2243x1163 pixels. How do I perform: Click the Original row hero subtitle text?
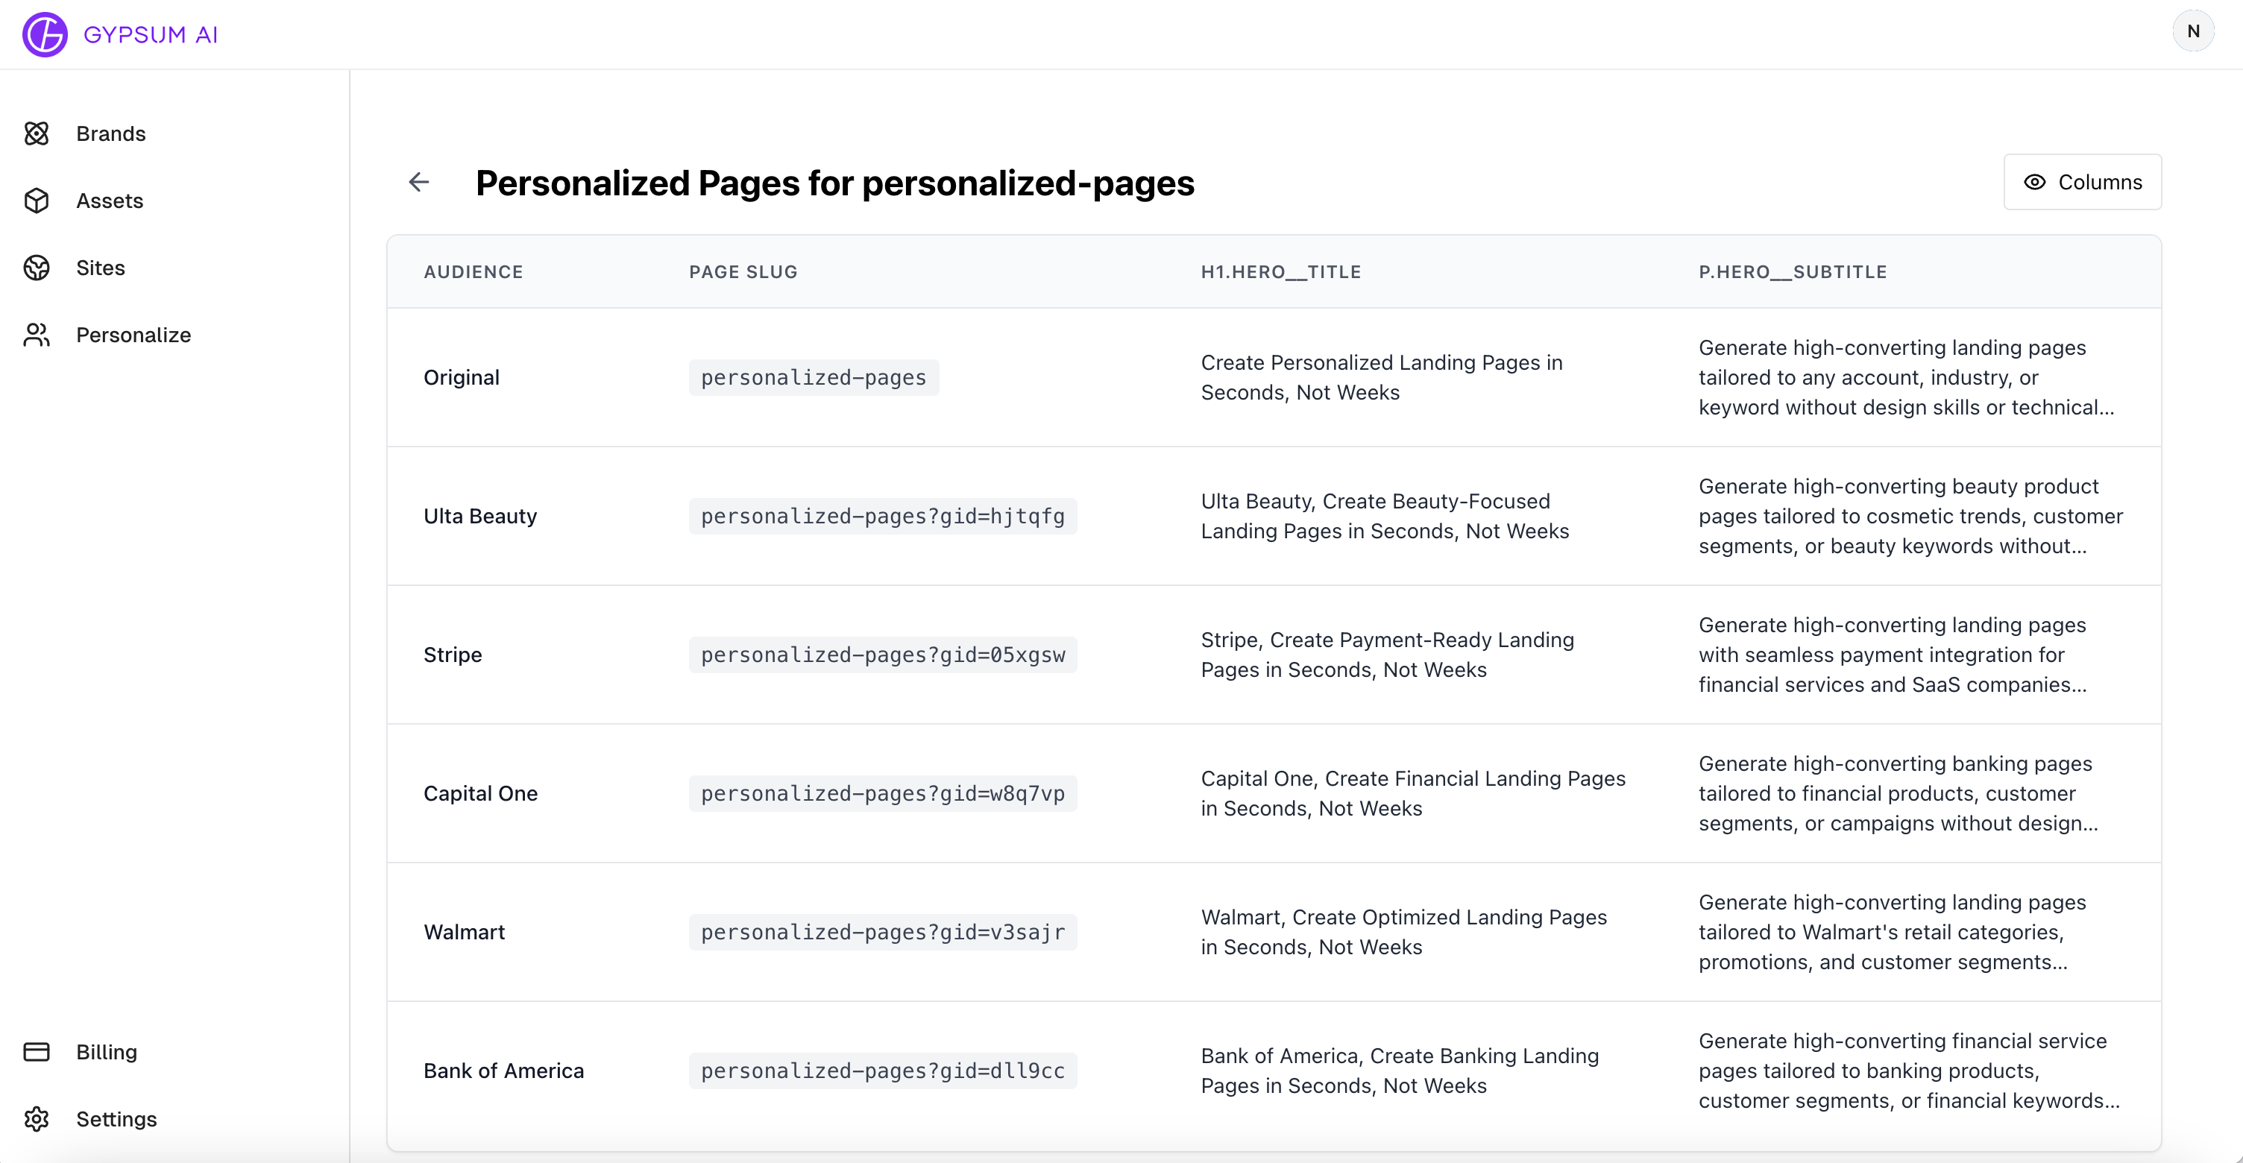1906,377
